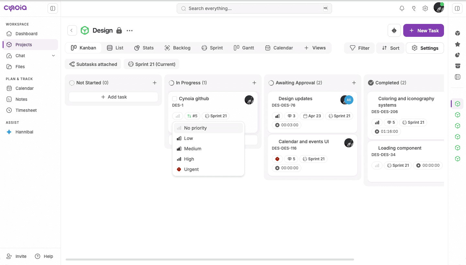Switch to Calendar view tab
This screenshot has width=466, height=265.
[x=279, y=48]
